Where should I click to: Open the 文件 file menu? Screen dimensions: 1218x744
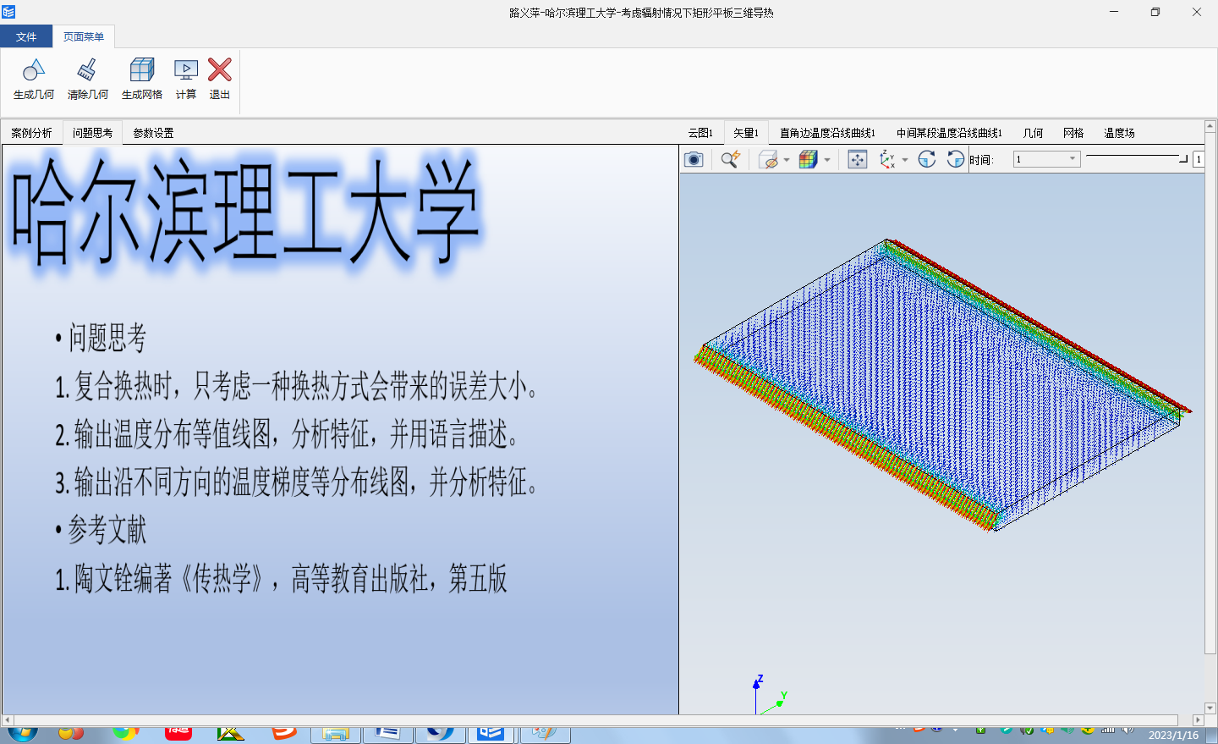(26, 36)
